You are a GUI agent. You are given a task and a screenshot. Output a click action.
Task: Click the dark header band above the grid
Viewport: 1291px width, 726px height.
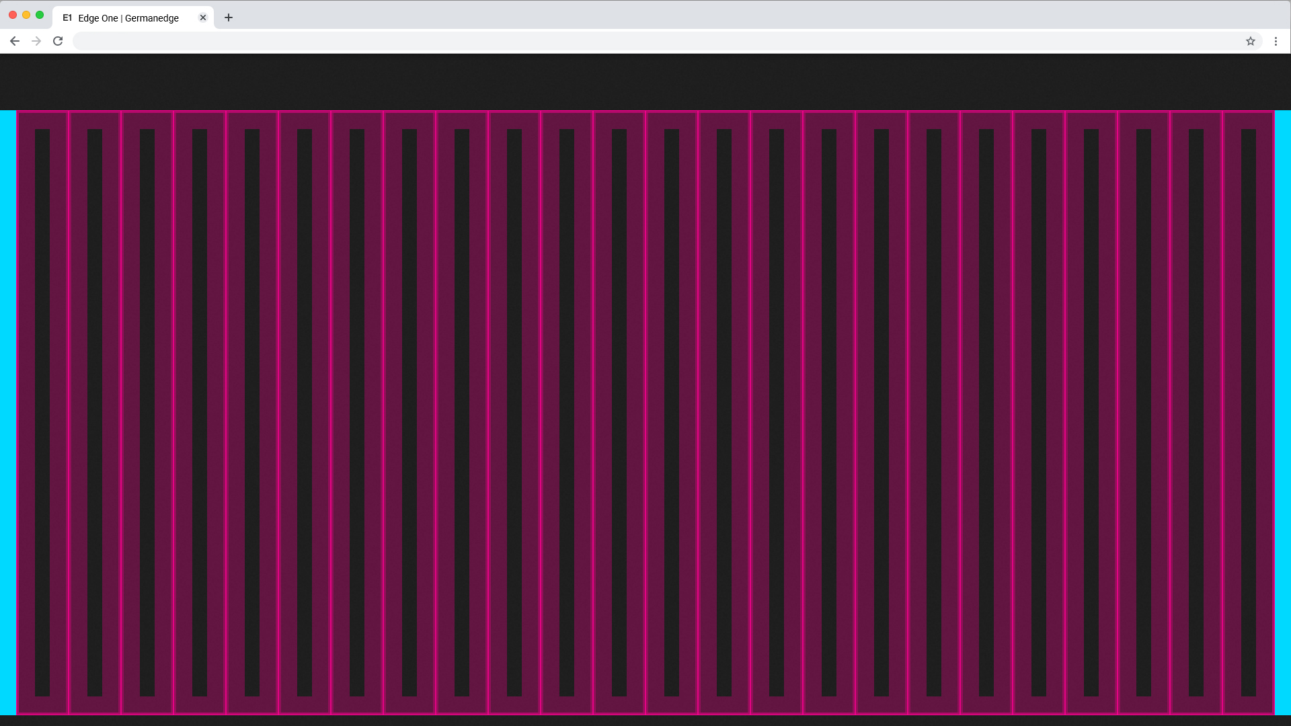645,82
